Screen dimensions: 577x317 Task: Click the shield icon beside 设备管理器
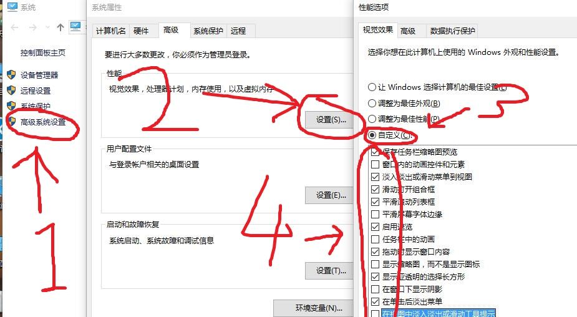tap(11, 75)
